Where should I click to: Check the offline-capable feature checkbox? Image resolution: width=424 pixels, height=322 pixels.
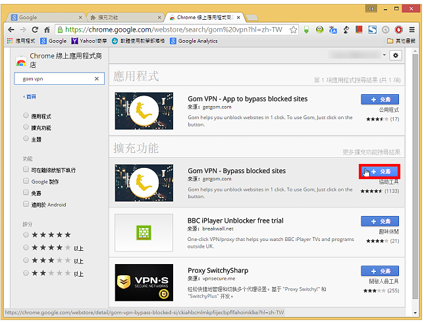coord(26,169)
